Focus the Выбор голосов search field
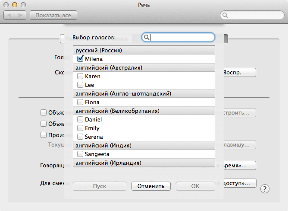The width and height of the screenshot is (288, 211). 181,38
